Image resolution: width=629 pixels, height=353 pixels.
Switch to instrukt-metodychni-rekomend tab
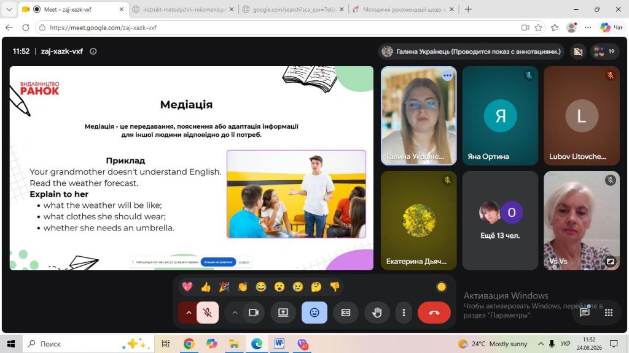click(184, 9)
